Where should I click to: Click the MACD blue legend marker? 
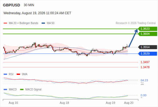pos(5,90)
